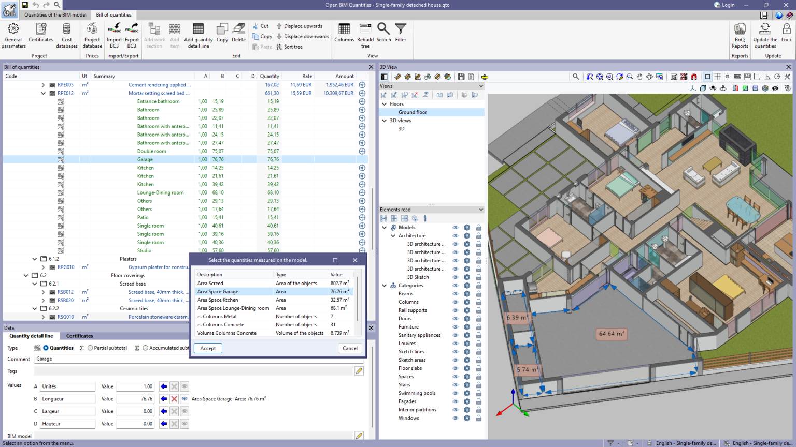Viewport: 796px width, 447px height.
Task: Collapse the Floors node in Views
Action: point(385,104)
